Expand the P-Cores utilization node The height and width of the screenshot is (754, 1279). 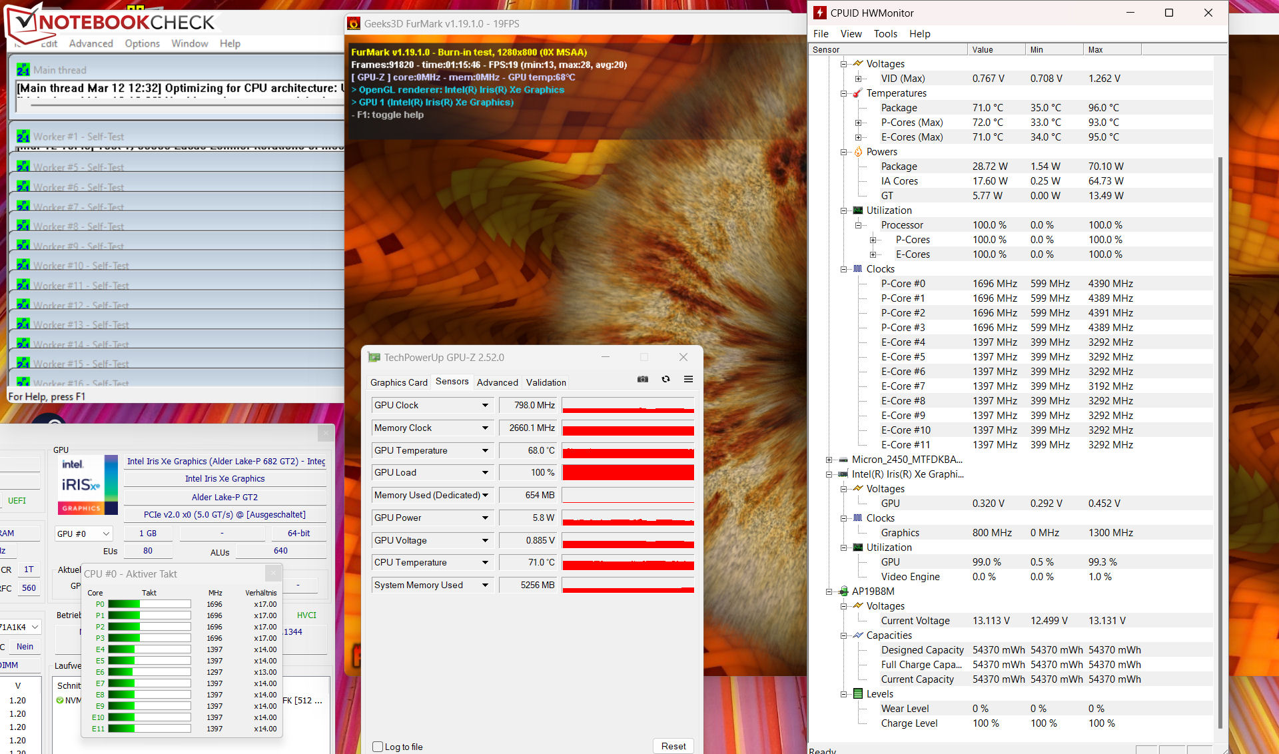pos(873,240)
